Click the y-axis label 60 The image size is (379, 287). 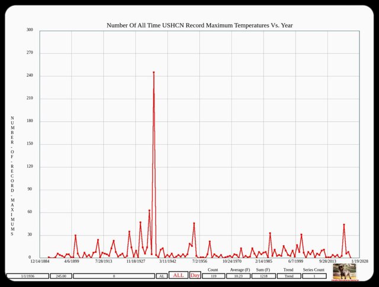pyautogui.click(x=30, y=212)
